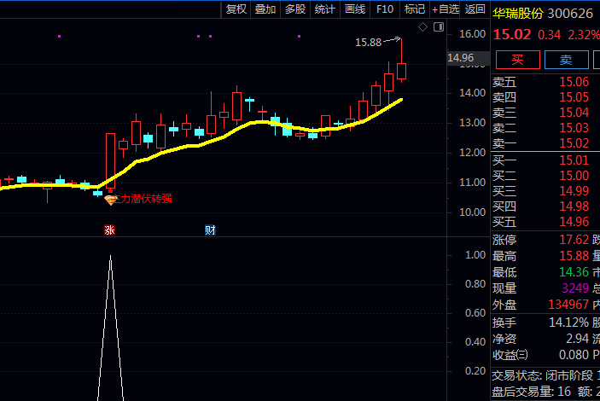Click the 现量 value 3249
The image size is (600, 401).
[x=575, y=288]
